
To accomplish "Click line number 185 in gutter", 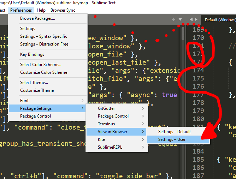I will click(198, 160).
